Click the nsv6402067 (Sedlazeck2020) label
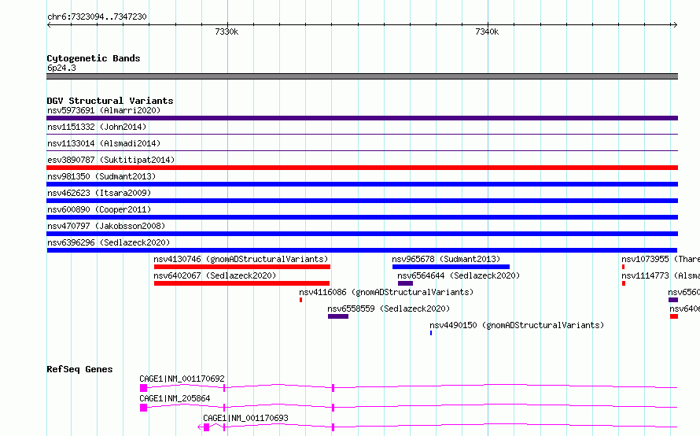The image size is (700, 436). [215, 275]
